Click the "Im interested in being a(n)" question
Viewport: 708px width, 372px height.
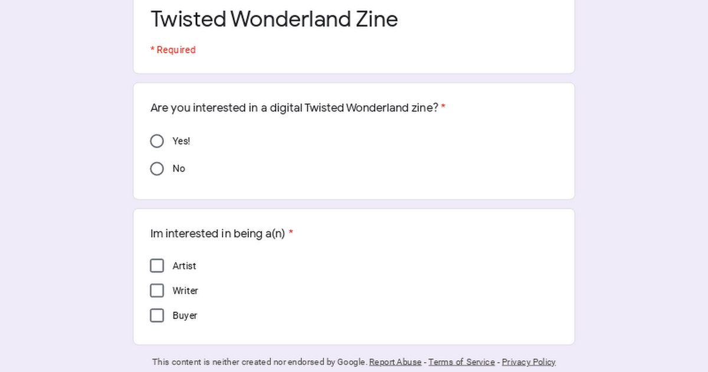click(218, 234)
